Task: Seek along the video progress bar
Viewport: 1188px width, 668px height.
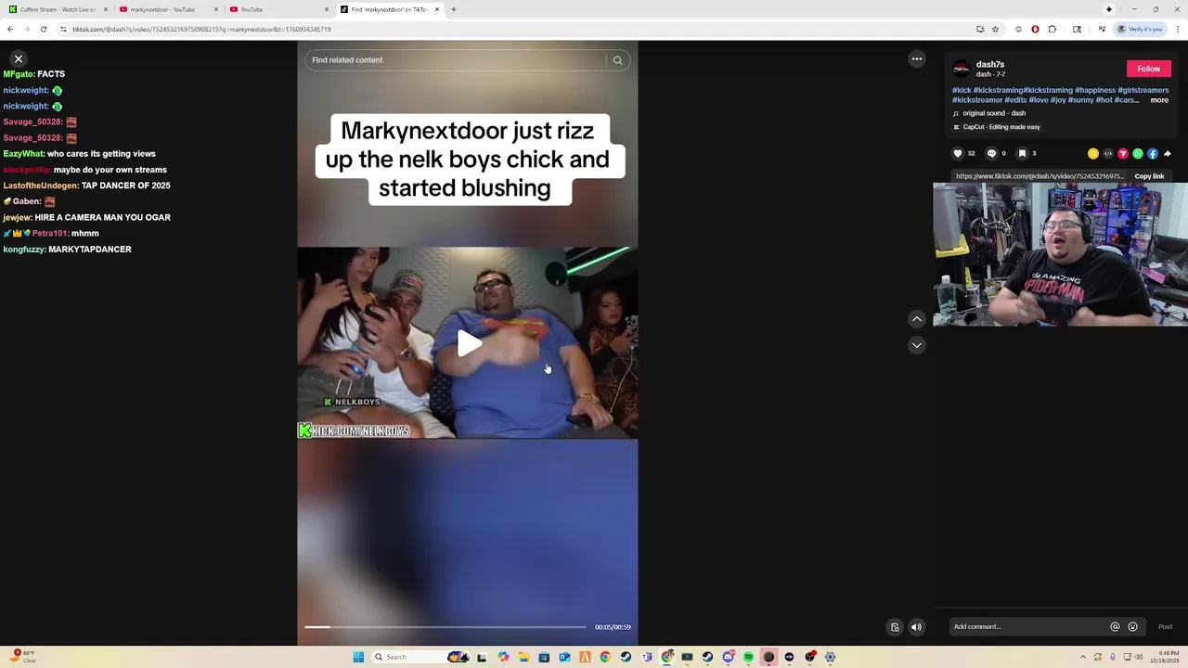Action: click(x=445, y=627)
